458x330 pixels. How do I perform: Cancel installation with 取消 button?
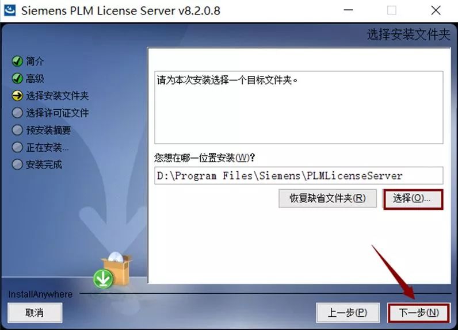point(35,313)
